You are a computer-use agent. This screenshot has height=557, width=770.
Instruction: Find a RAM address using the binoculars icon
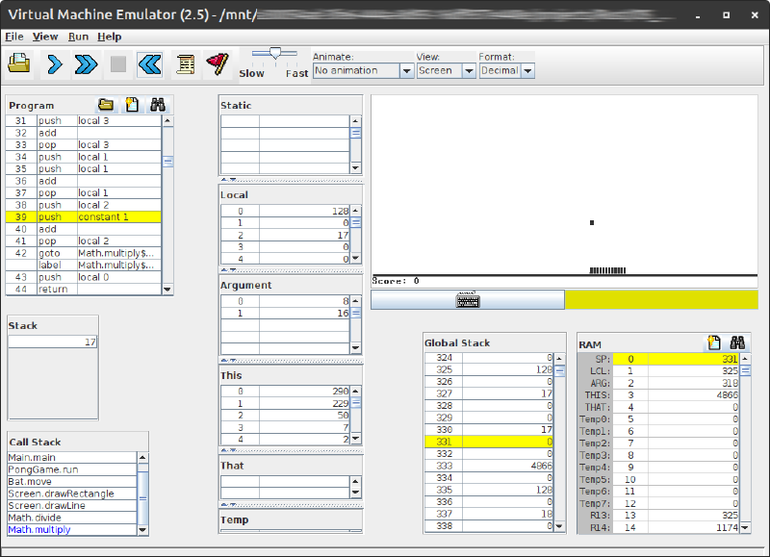point(736,342)
